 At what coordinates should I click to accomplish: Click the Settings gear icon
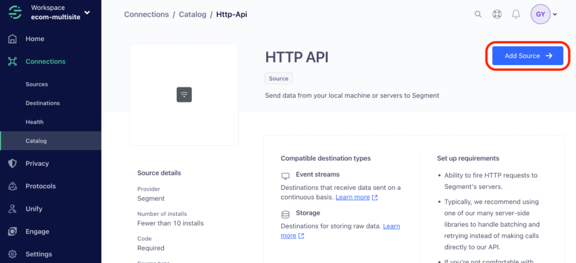(x=13, y=254)
